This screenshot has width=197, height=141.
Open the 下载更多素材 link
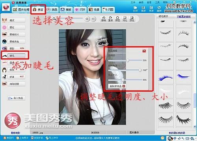click(x=184, y=16)
